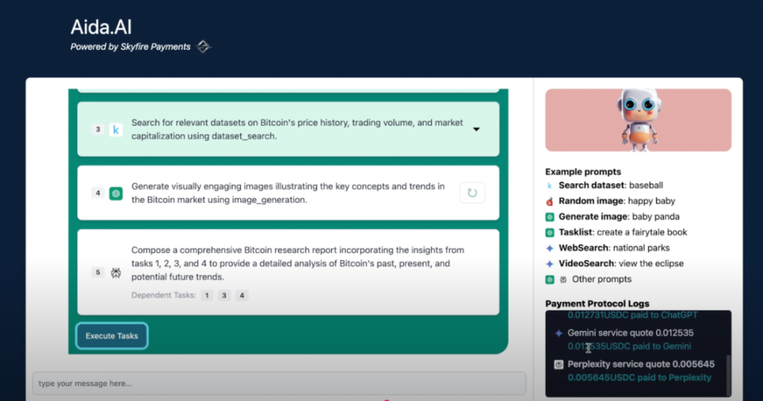Viewport: 763px width, 401px height.
Task: Select the 'Generate image: baby panda' example prompt
Action: 619,216
